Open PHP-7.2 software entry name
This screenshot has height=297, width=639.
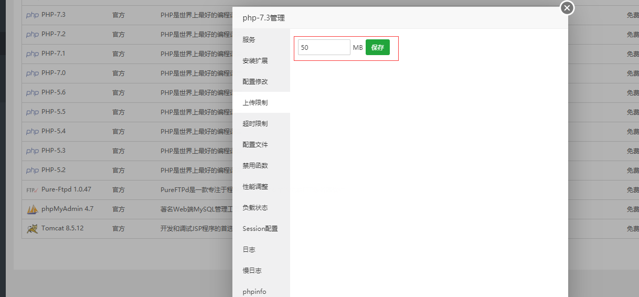point(54,34)
